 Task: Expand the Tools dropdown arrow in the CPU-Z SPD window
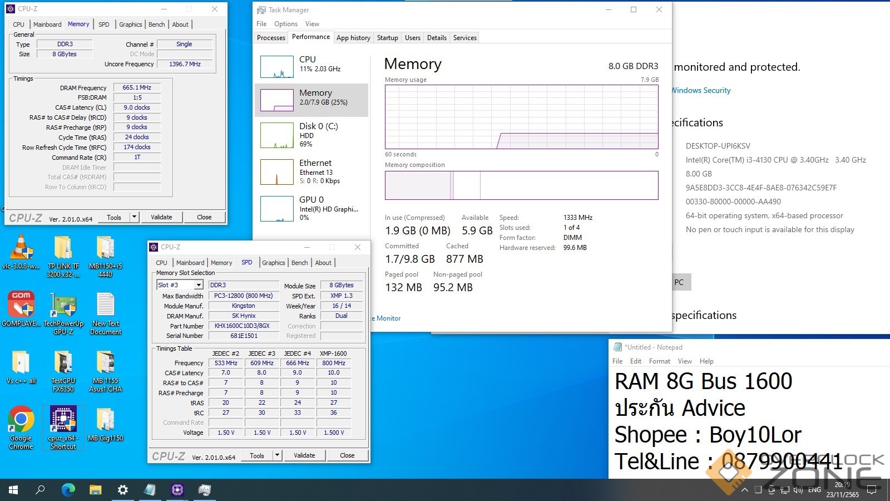click(x=277, y=455)
